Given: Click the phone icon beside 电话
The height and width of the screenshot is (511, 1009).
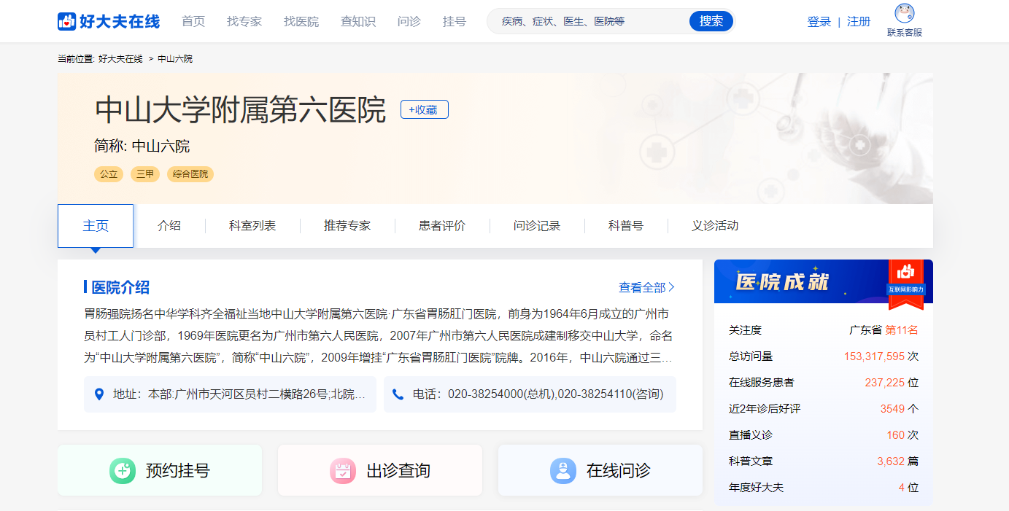Looking at the screenshot, I should (398, 394).
